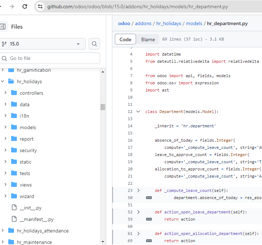The width and height of the screenshot is (262, 245).
Task: Reload the page with the refresh icon
Action: pyautogui.click(x=25, y=6)
